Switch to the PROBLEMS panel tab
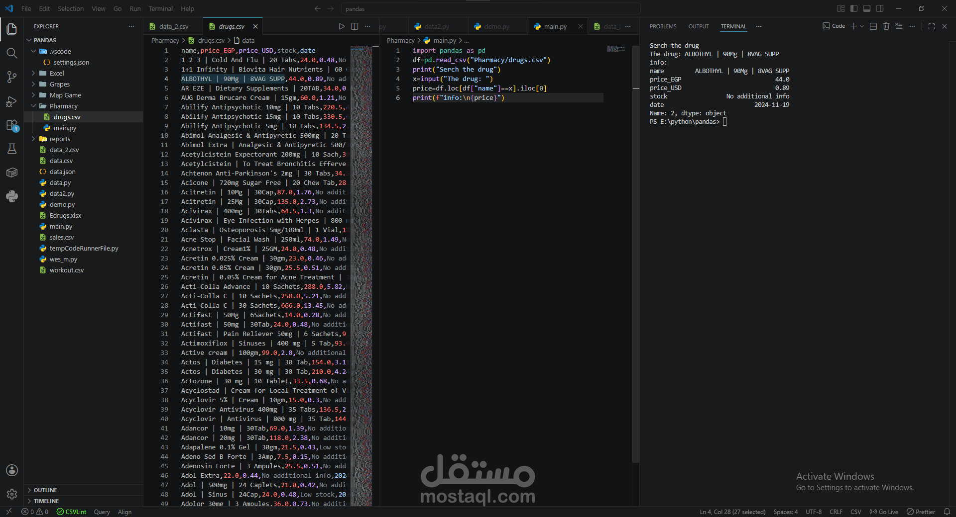 (x=663, y=26)
